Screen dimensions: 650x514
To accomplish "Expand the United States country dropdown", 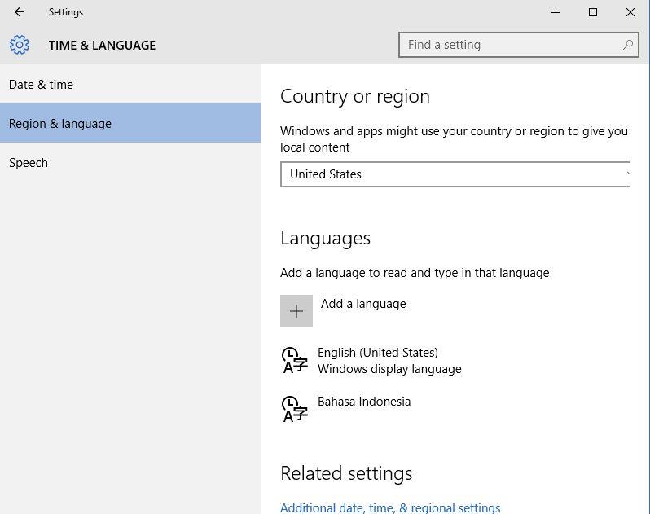I will (455, 174).
